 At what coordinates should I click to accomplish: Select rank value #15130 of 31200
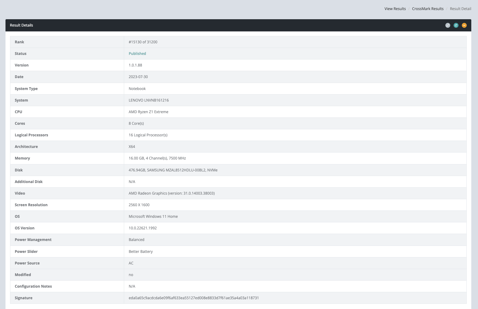tap(143, 42)
